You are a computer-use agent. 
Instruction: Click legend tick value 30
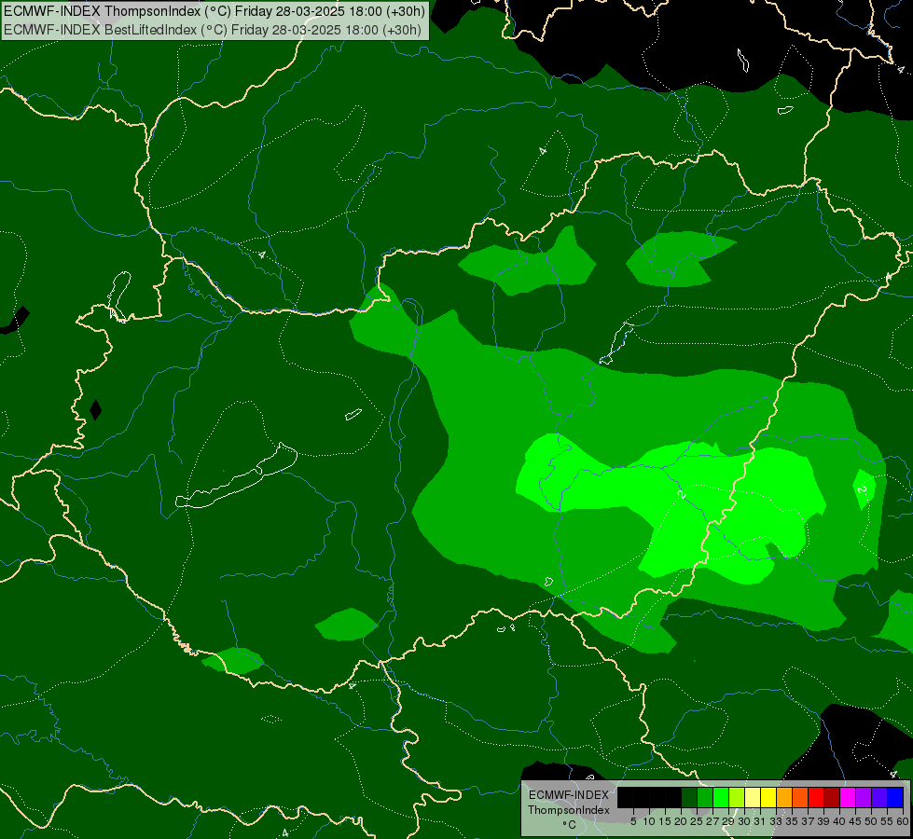[744, 821]
